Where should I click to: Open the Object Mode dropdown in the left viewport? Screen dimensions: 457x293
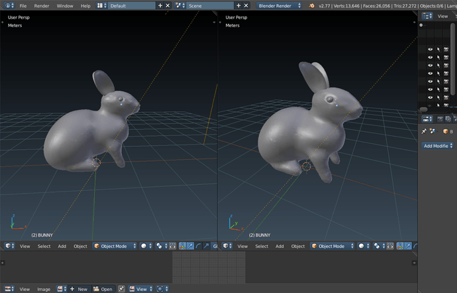(115, 246)
